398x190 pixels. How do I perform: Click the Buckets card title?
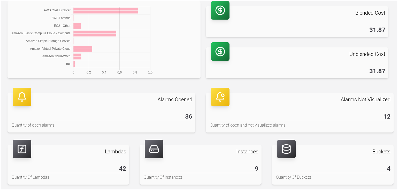381,152
